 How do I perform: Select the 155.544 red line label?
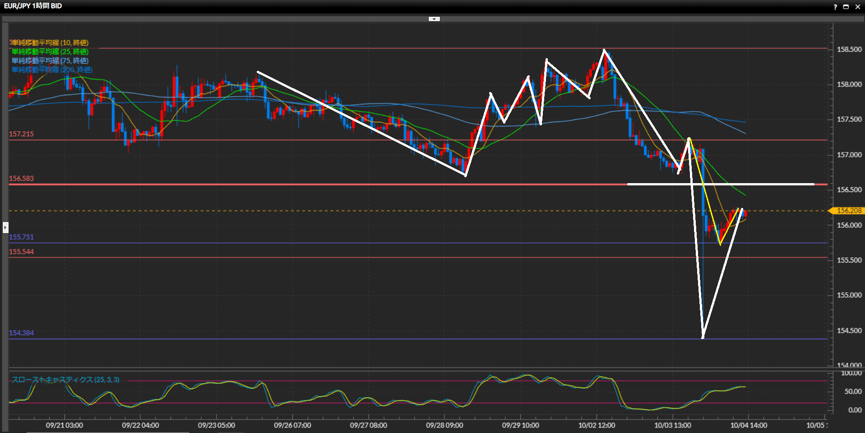click(x=21, y=252)
